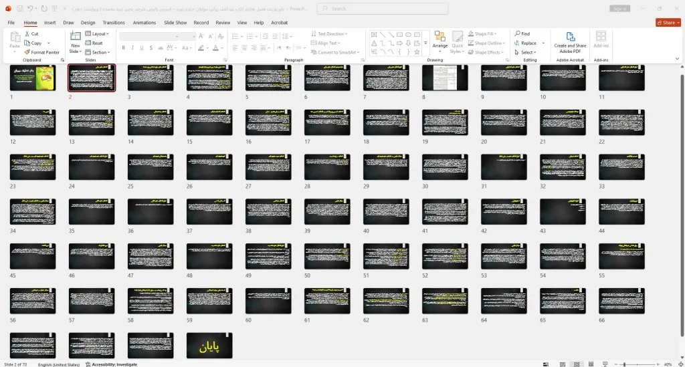
Task: Select slide 8 thumbnail
Action: pos(445,78)
